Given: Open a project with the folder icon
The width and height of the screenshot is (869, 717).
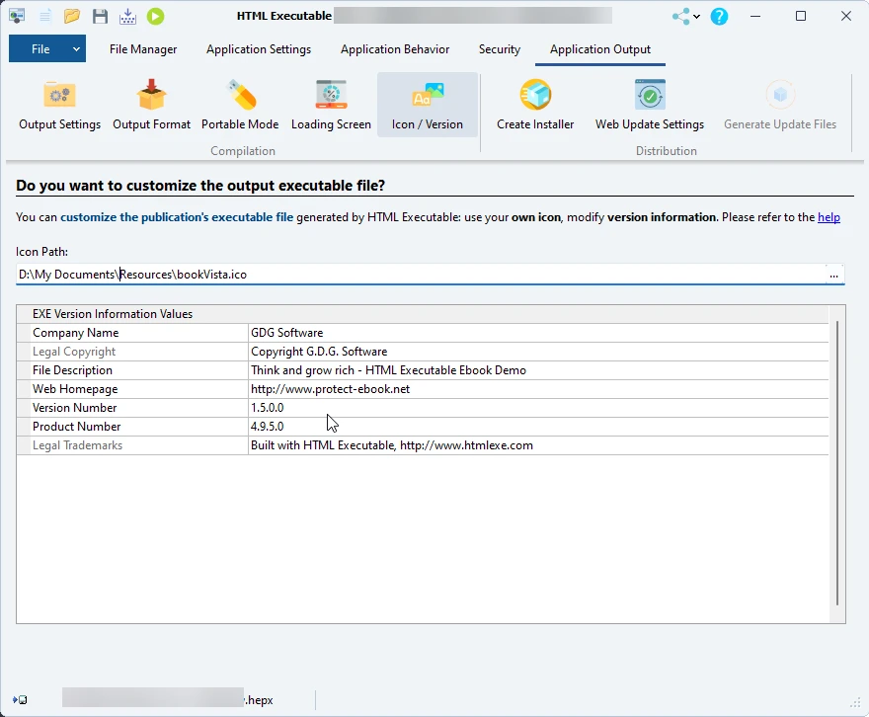Looking at the screenshot, I should pyautogui.click(x=72, y=16).
